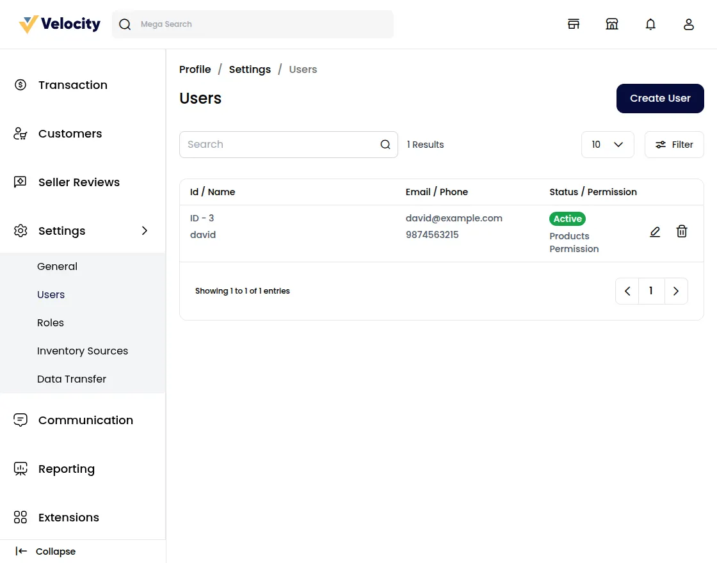Open Roles under Settings
This screenshot has height=563, width=717.
[51, 323]
